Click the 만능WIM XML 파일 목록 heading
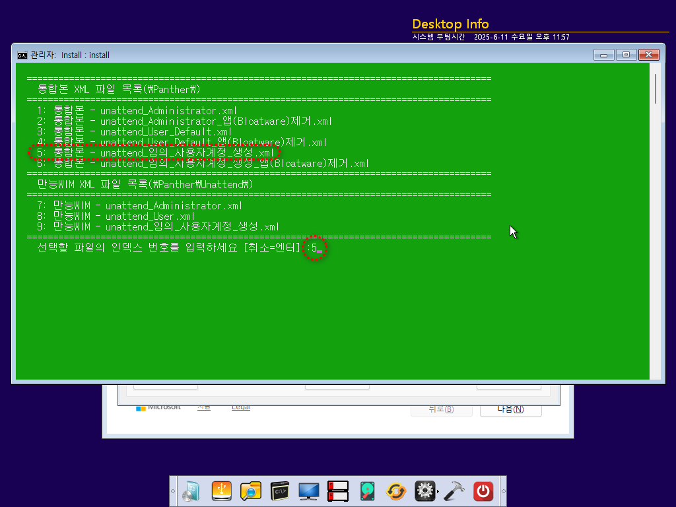The image size is (676, 507). pyautogui.click(x=145, y=185)
